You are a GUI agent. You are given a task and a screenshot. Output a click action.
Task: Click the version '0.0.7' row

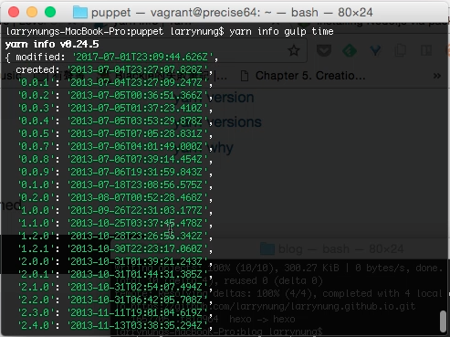pos(115,146)
